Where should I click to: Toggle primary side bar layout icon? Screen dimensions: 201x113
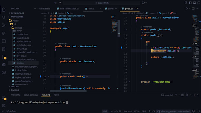[190, 3]
